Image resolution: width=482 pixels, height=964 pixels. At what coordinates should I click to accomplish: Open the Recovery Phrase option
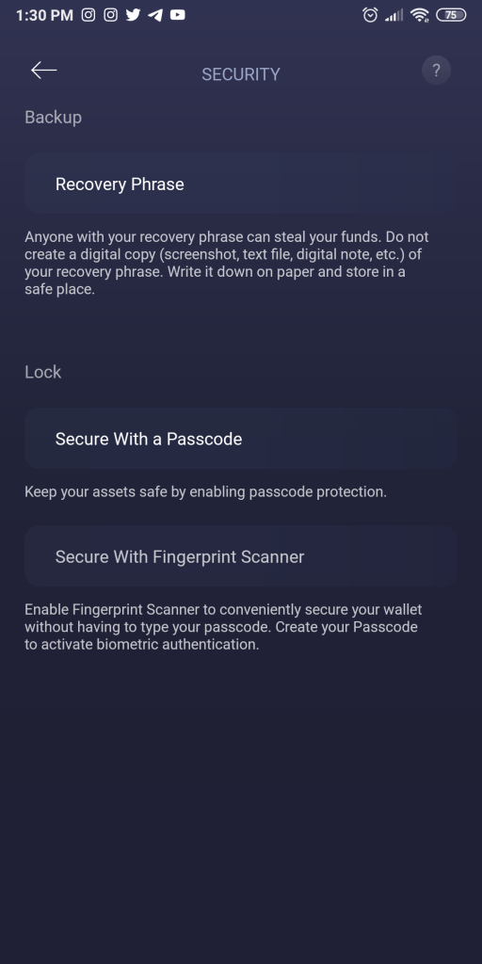pyautogui.click(x=240, y=184)
